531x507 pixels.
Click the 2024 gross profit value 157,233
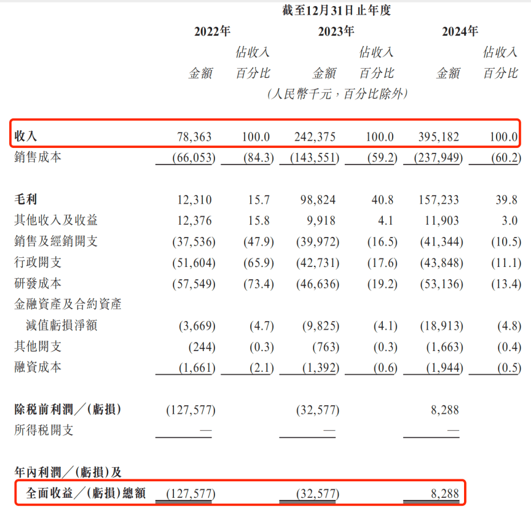point(438,199)
